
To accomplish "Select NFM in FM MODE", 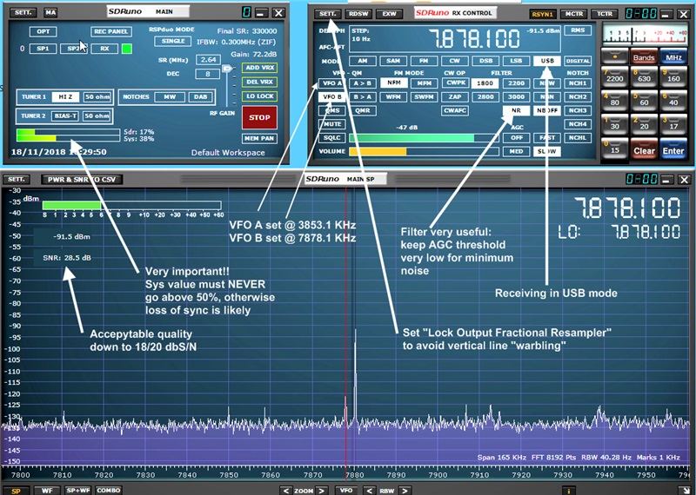I will pyautogui.click(x=394, y=82).
